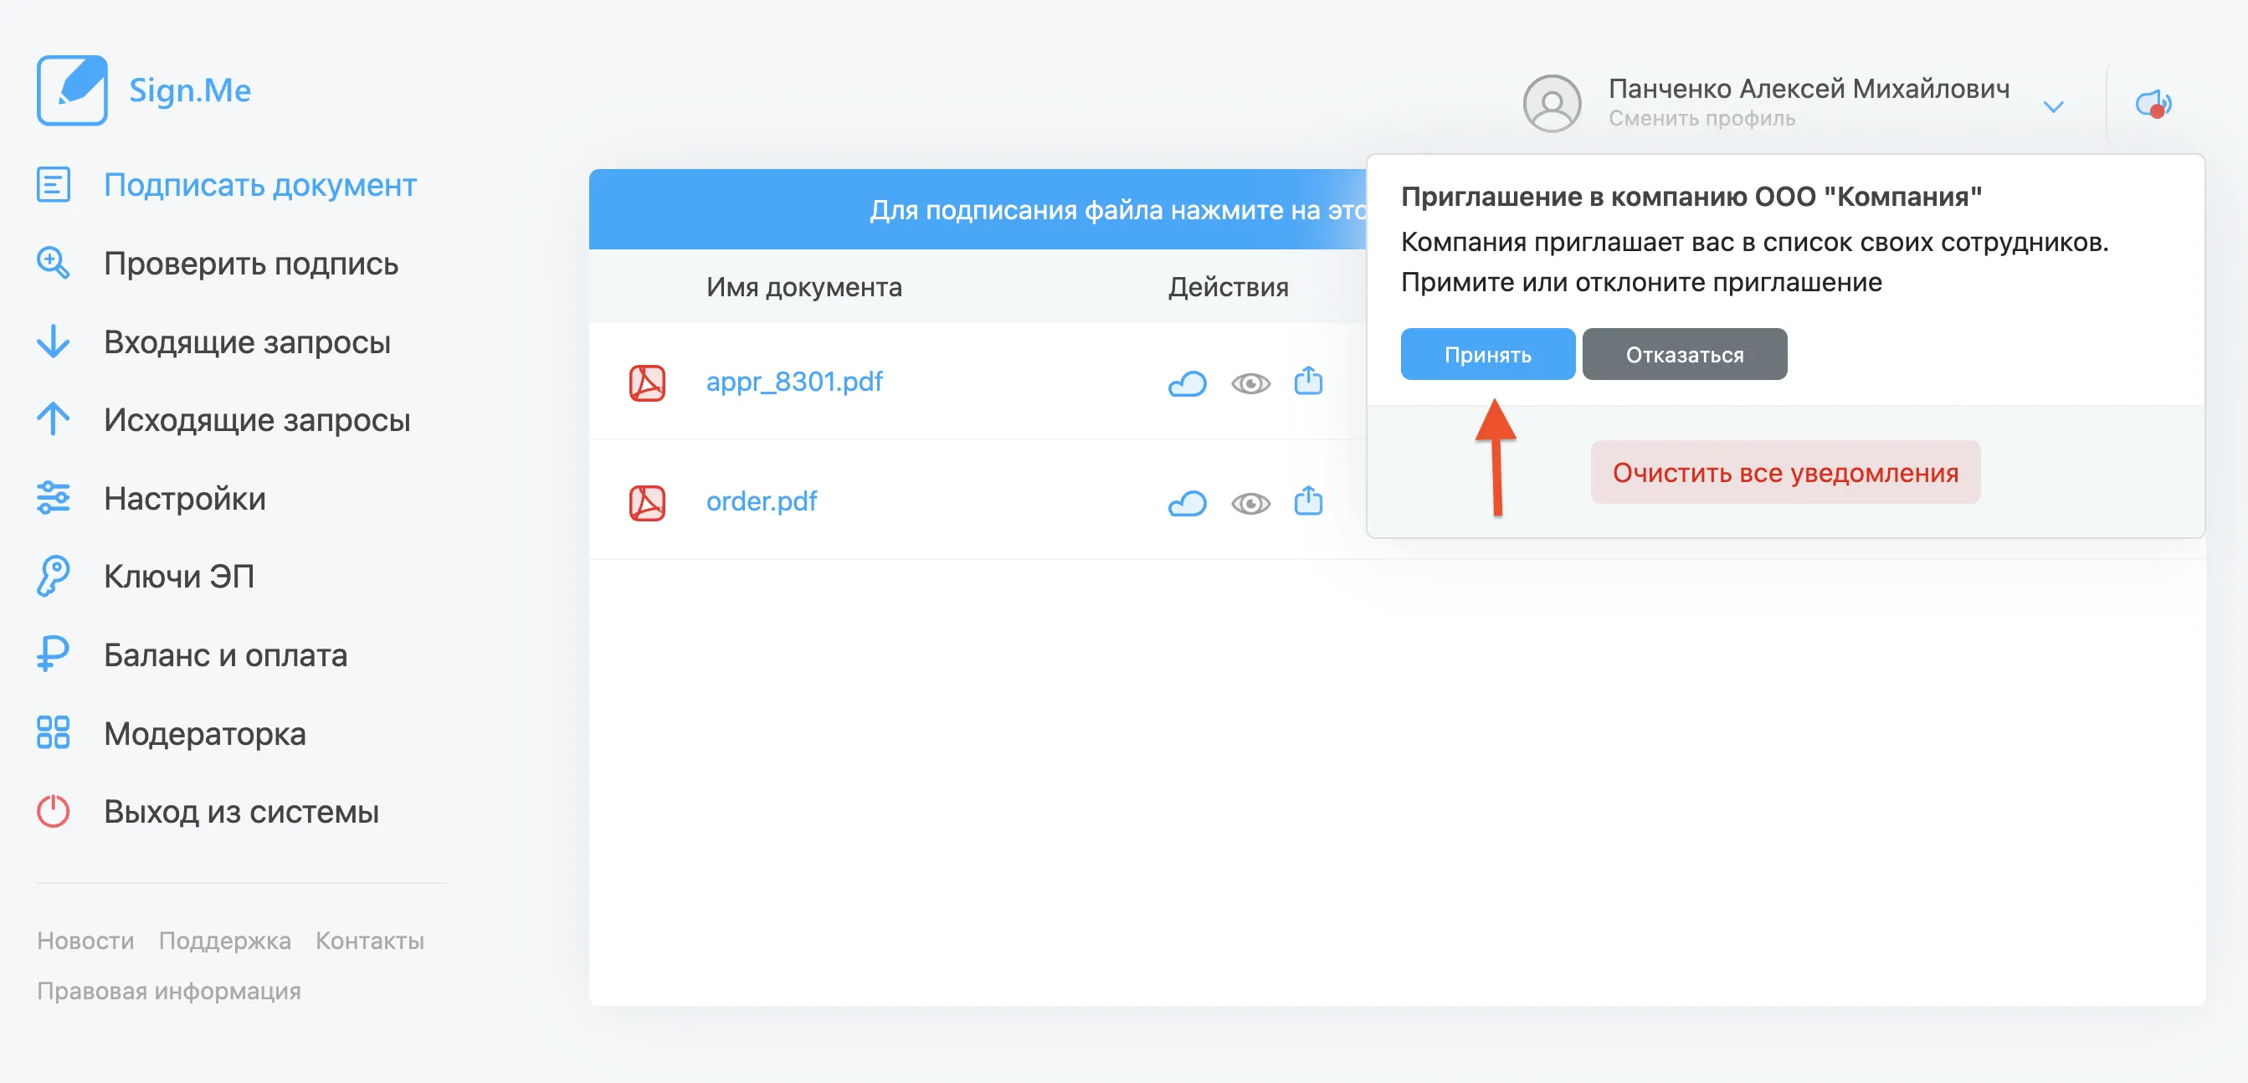Click the document icon beside Подписать документ
Screen dimensions: 2248x1083
click(x=54, y=185)
